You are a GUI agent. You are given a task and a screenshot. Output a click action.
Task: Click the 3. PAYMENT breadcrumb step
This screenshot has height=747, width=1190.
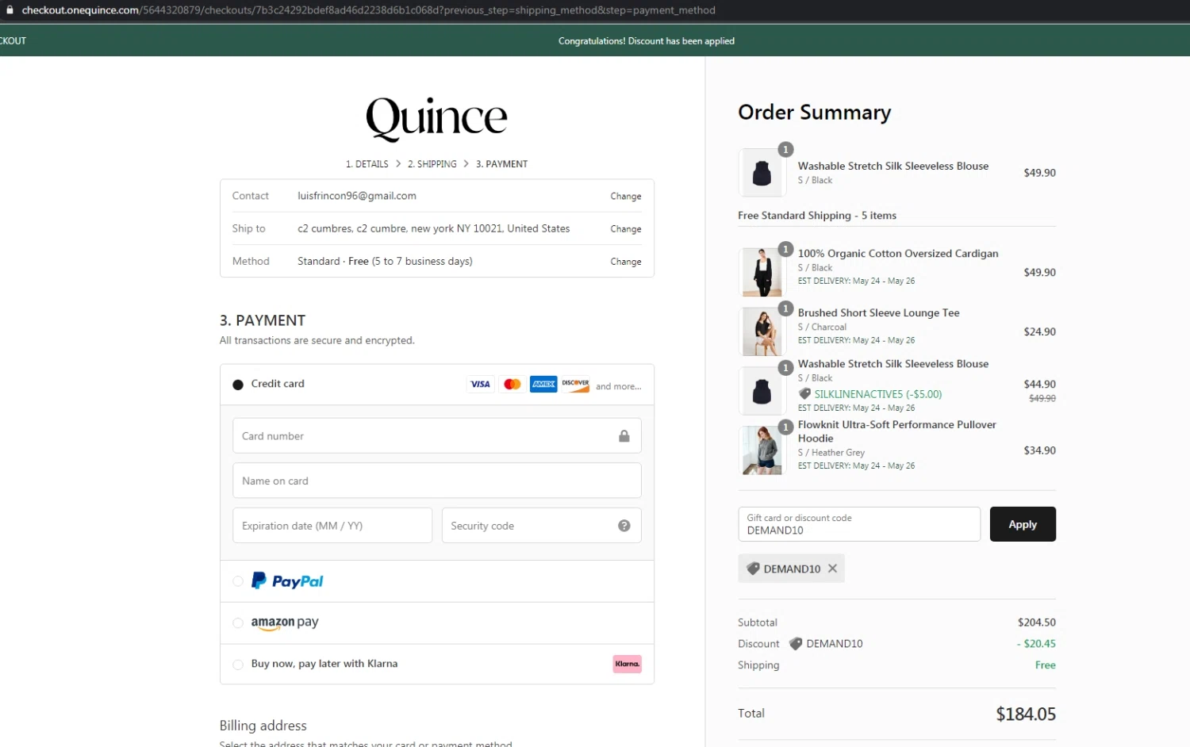(501, 164)
